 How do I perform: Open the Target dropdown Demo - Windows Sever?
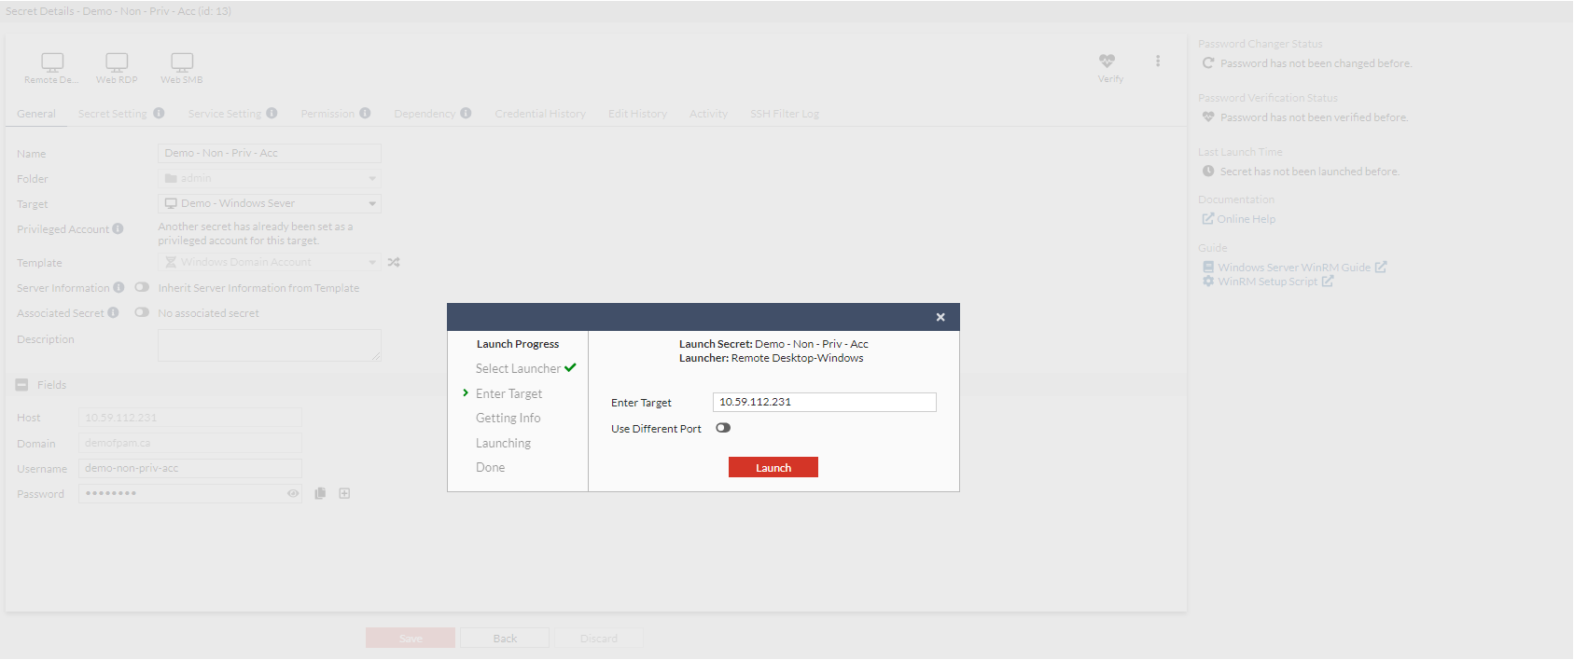[270, 203]
